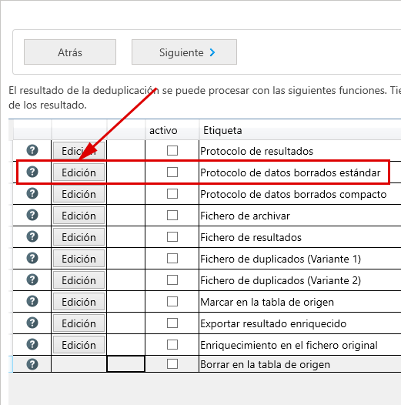The height and width of the screenshot is (405, 401).
Task: Select the Fichero de archivar label
Action: (245, 216)
